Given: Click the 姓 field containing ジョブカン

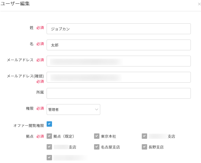Looking at the screenshot, I should (x=118, y=29).
